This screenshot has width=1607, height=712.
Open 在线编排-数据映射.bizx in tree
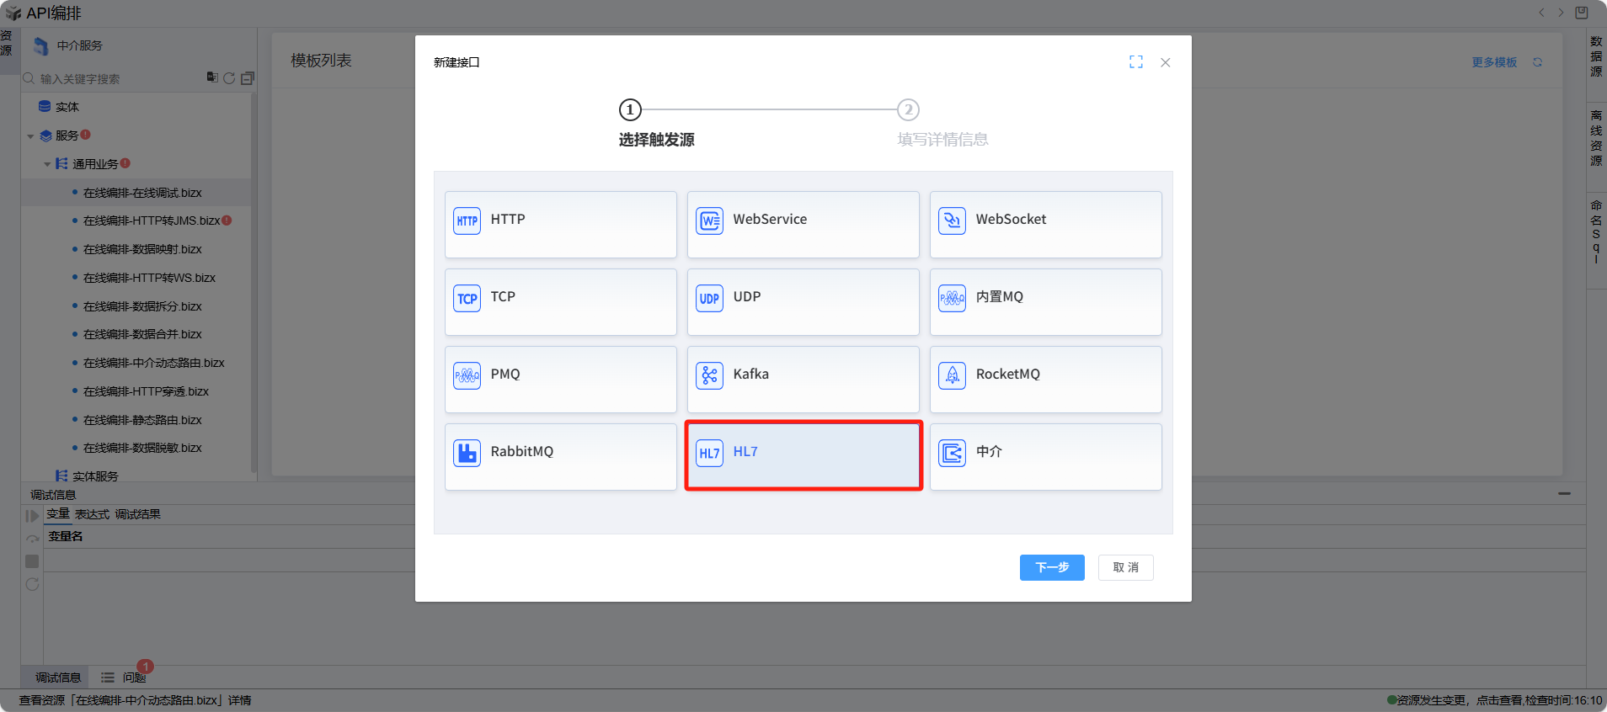(x=142, y=249)
